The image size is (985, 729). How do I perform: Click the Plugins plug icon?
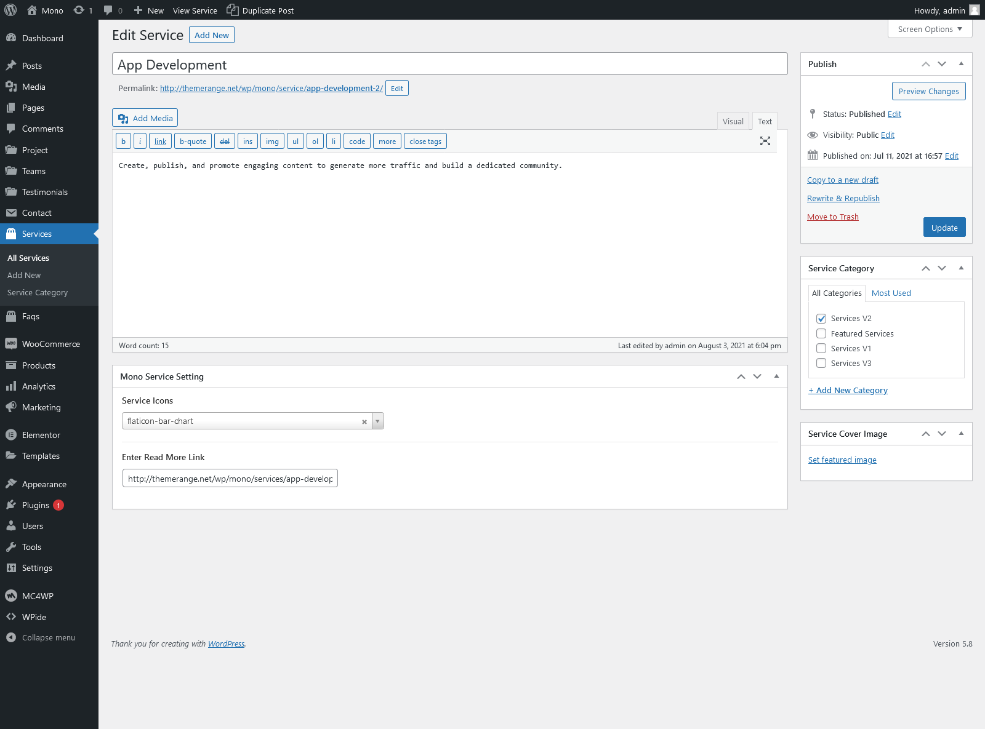[11, 505]
